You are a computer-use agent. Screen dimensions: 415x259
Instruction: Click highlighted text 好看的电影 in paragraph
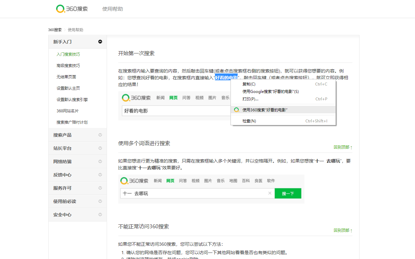226,78
